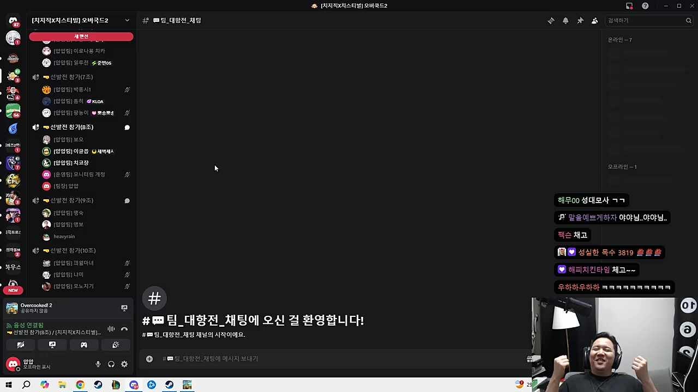Open attachment plus menu in message box

(x=149, y=358)
